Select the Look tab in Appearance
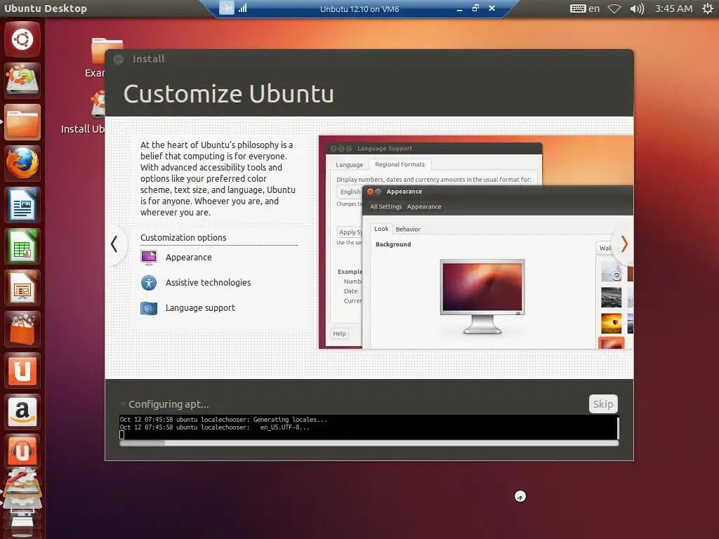The image size is (719, 539). coord(381,229)
